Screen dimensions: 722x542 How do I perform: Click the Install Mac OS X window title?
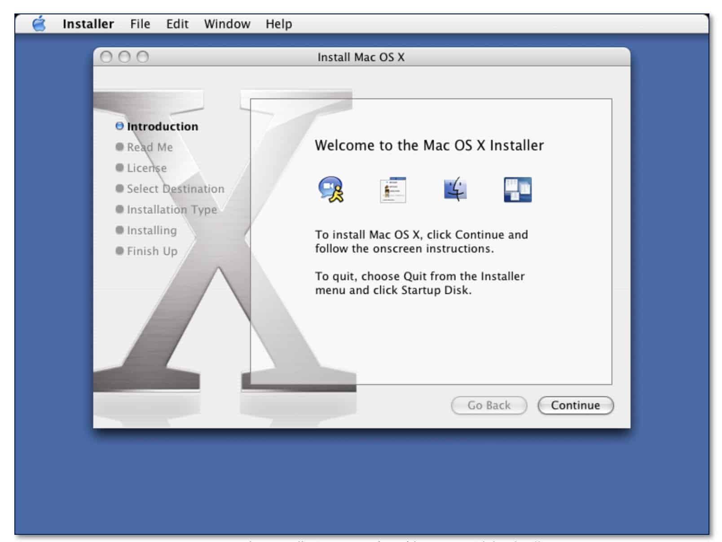pyautogui.click(x=361, y=57)
